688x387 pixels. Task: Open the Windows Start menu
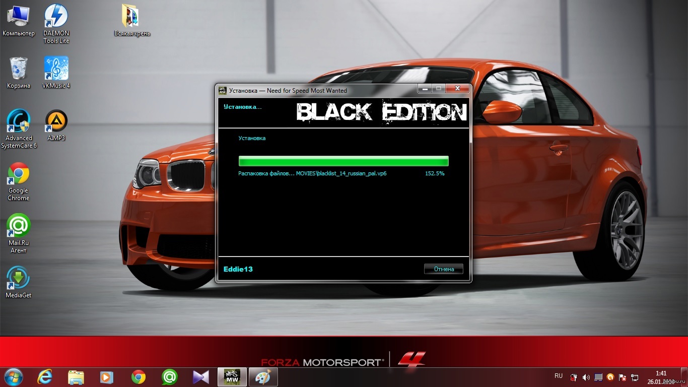coord(14,376)
